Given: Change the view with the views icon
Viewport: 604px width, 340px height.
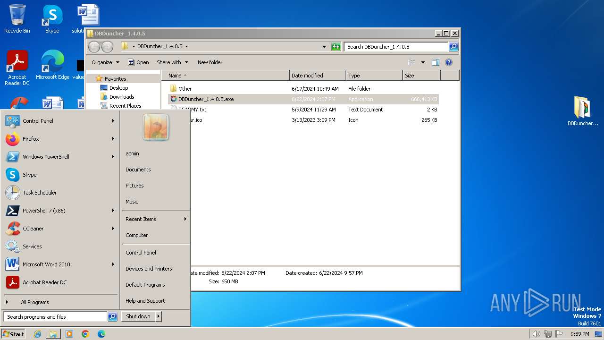Looking at the screenshot, I should coord(411,62).
